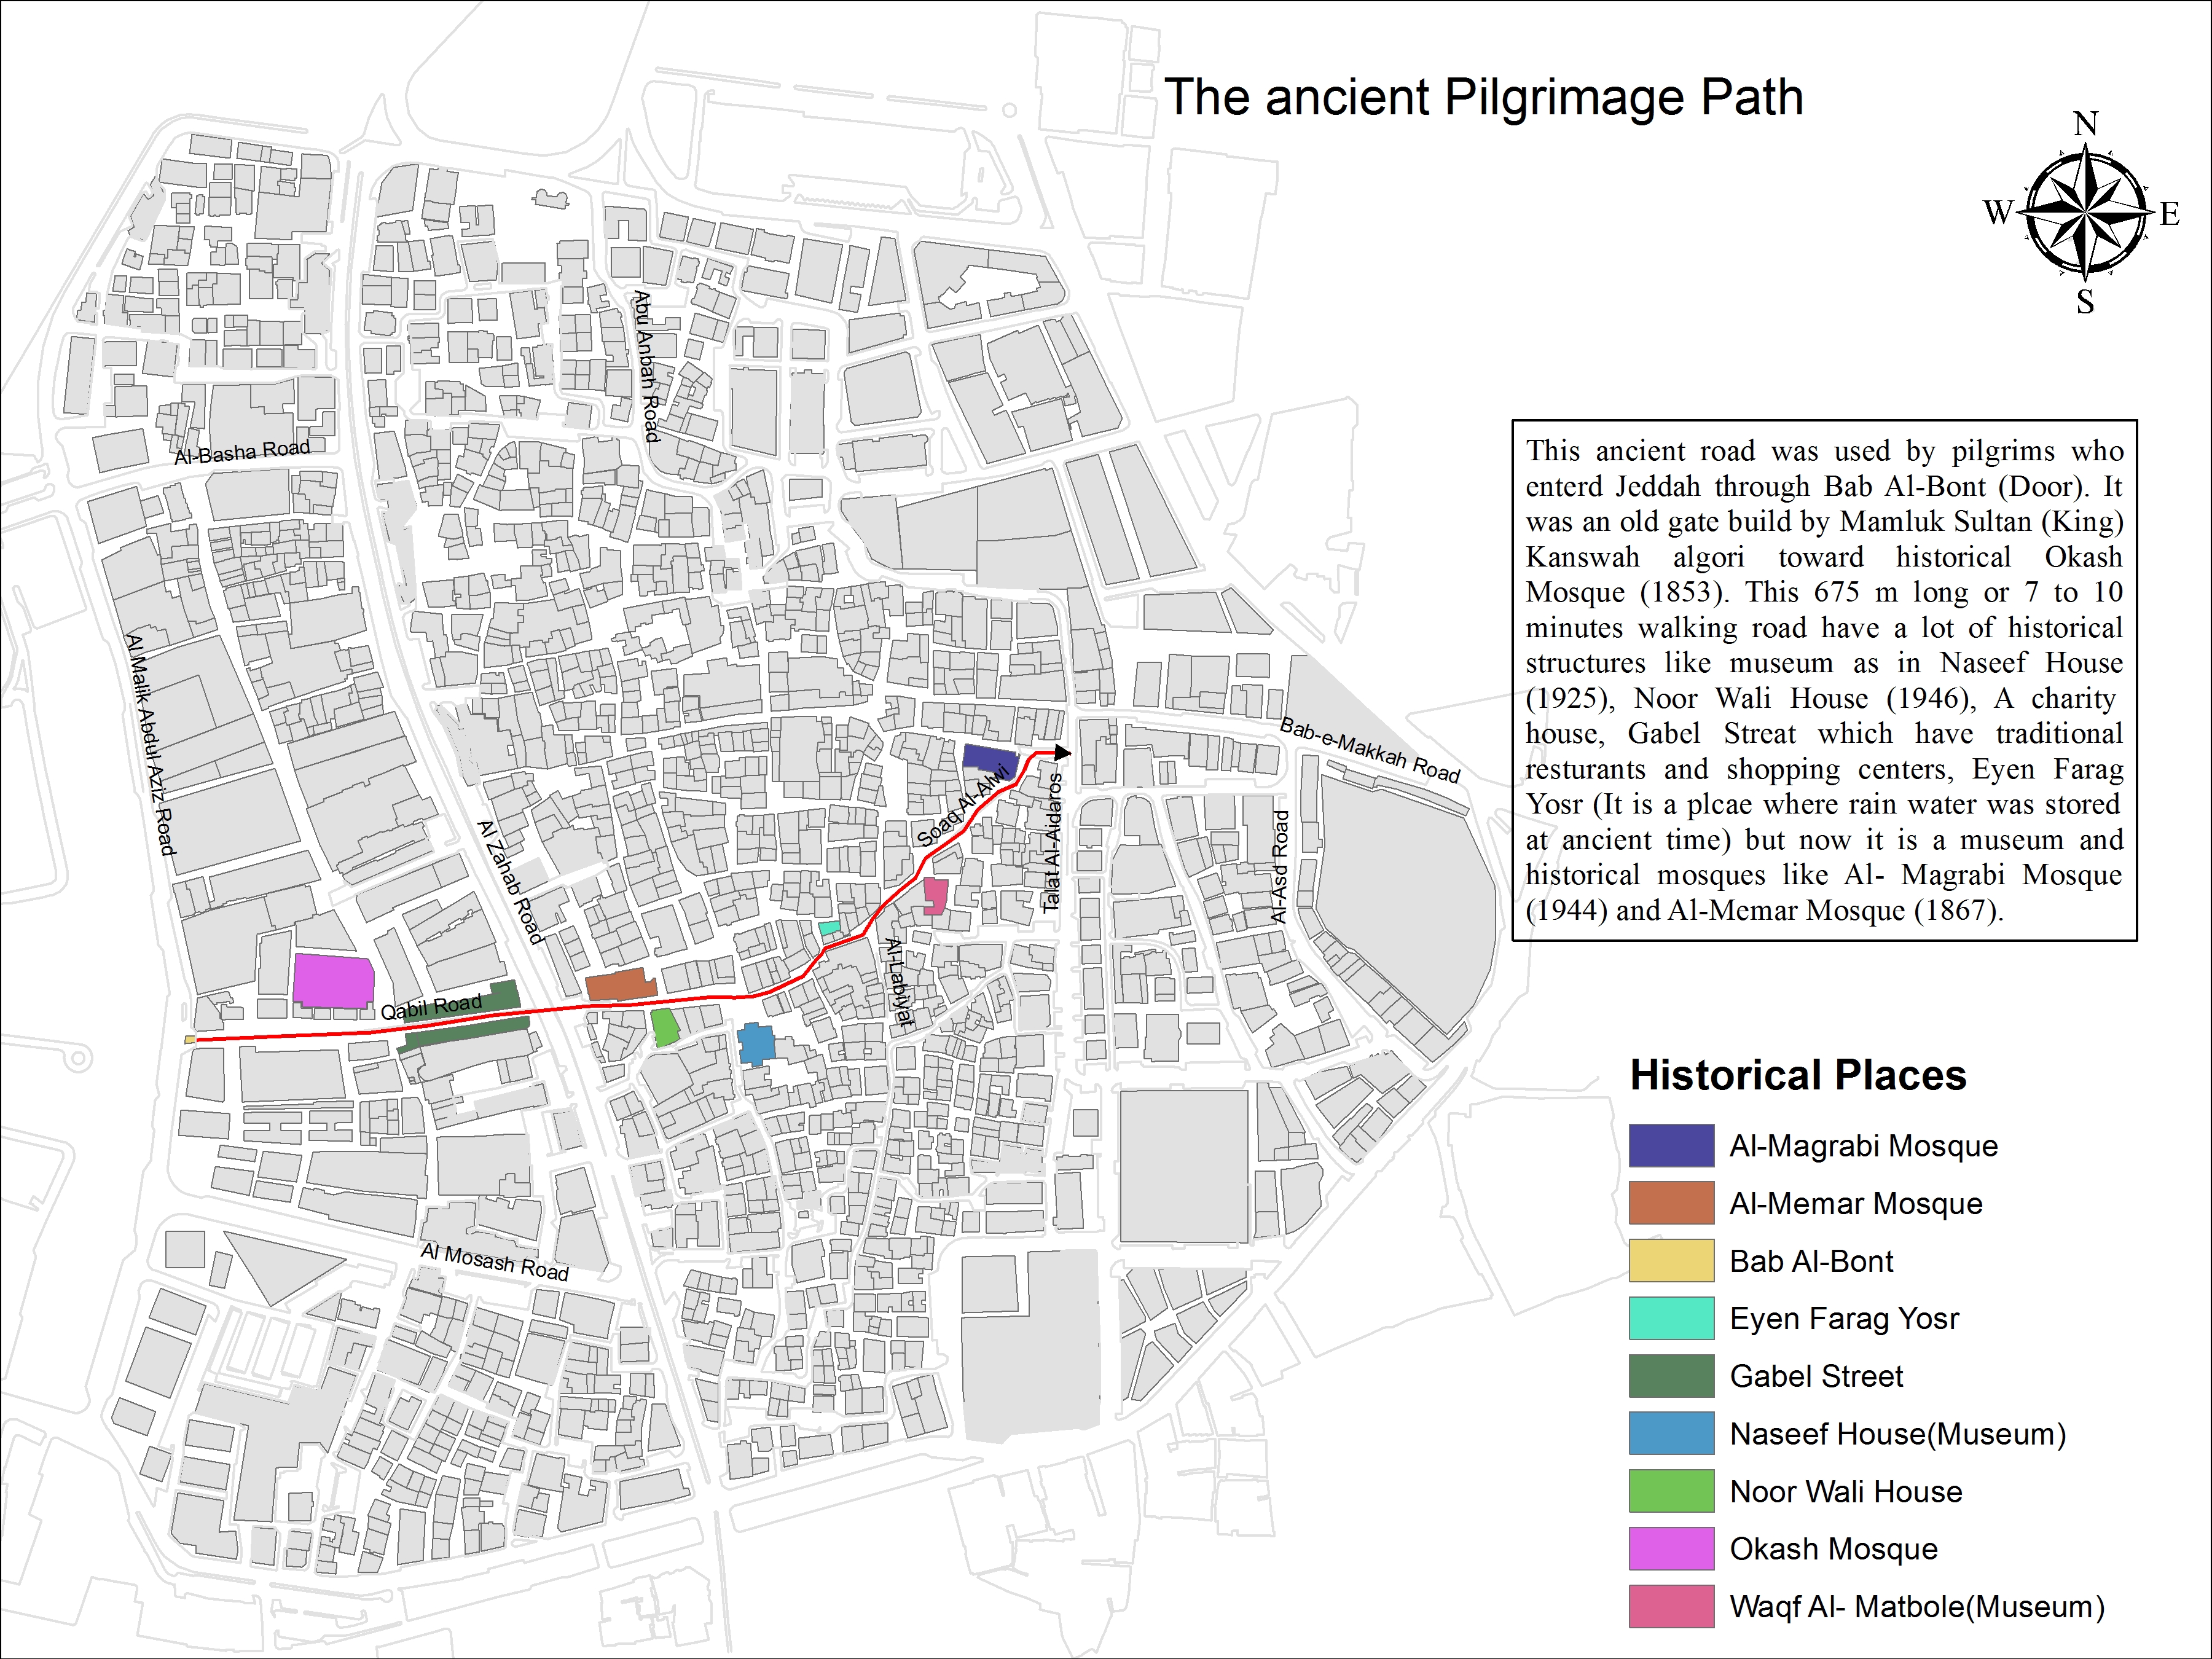Click the brown Al-Memar Mosque building on map

point(621,984)
